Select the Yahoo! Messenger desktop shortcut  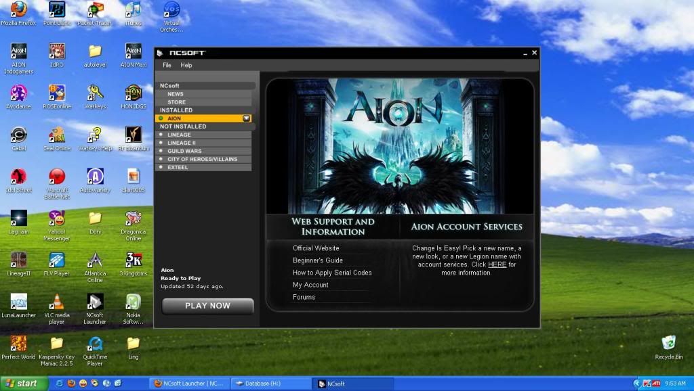(x=57, y=225)
